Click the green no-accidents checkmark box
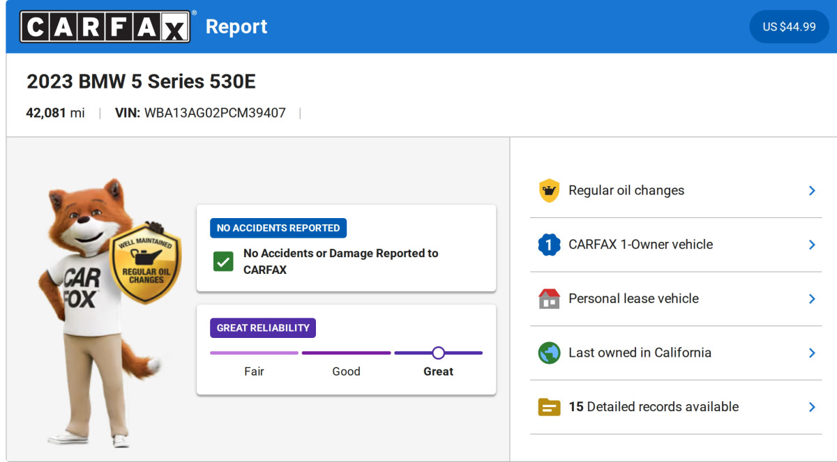The image size is (837, 462). click(223, 262)
